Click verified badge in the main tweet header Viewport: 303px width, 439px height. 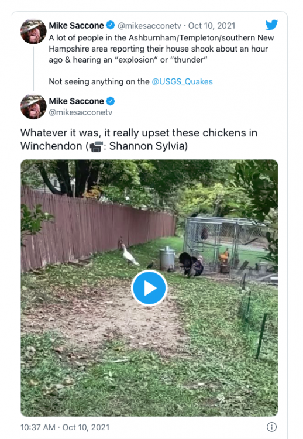coord(111,101)
